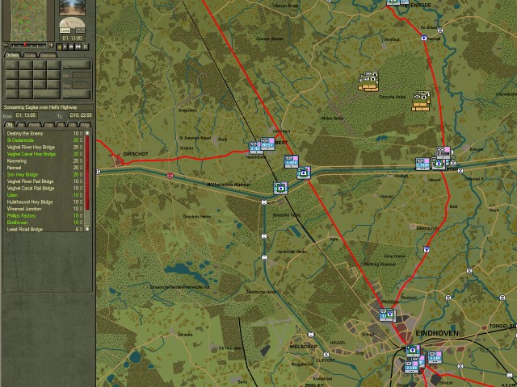Select Son Hwy Bridge objective
Viewport: 517px width, 387px height.
(44, 175)
